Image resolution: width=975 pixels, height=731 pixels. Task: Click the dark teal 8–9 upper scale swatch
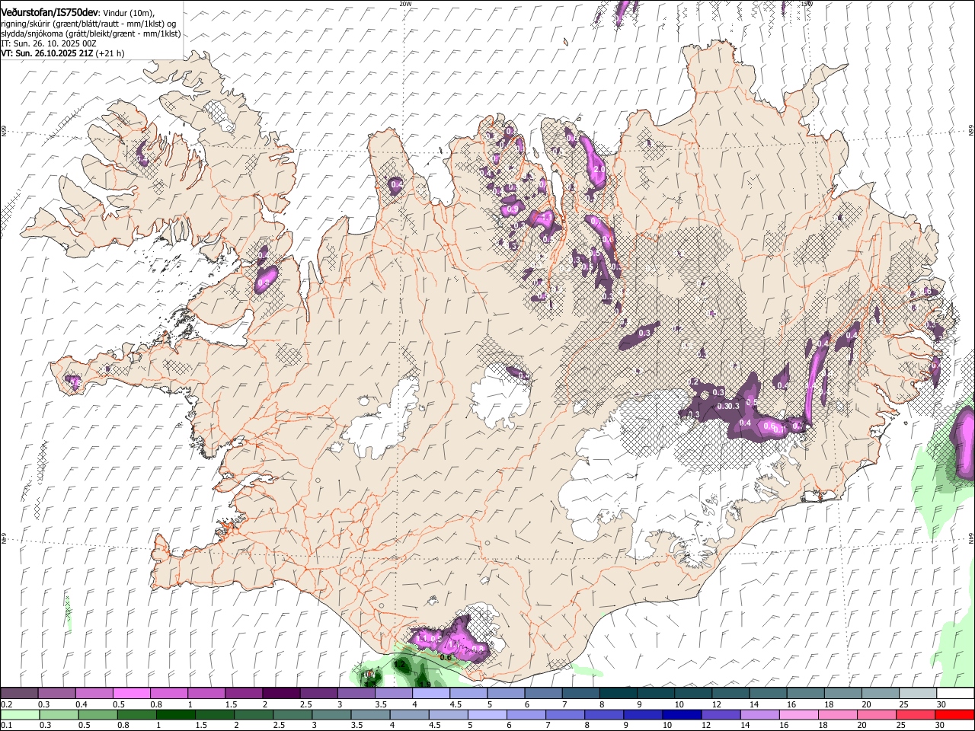tap(619, 693)
